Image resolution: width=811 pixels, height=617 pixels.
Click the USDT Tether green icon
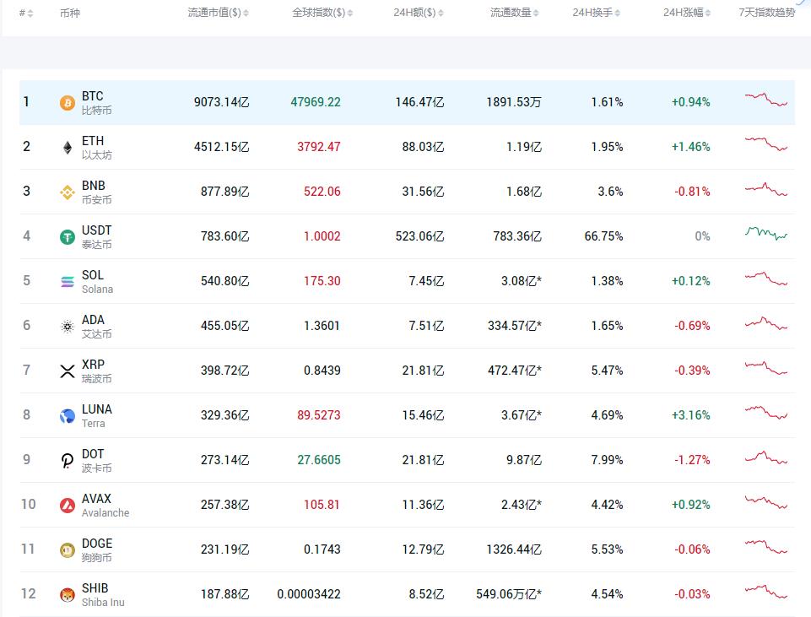(x=68, y=237)
